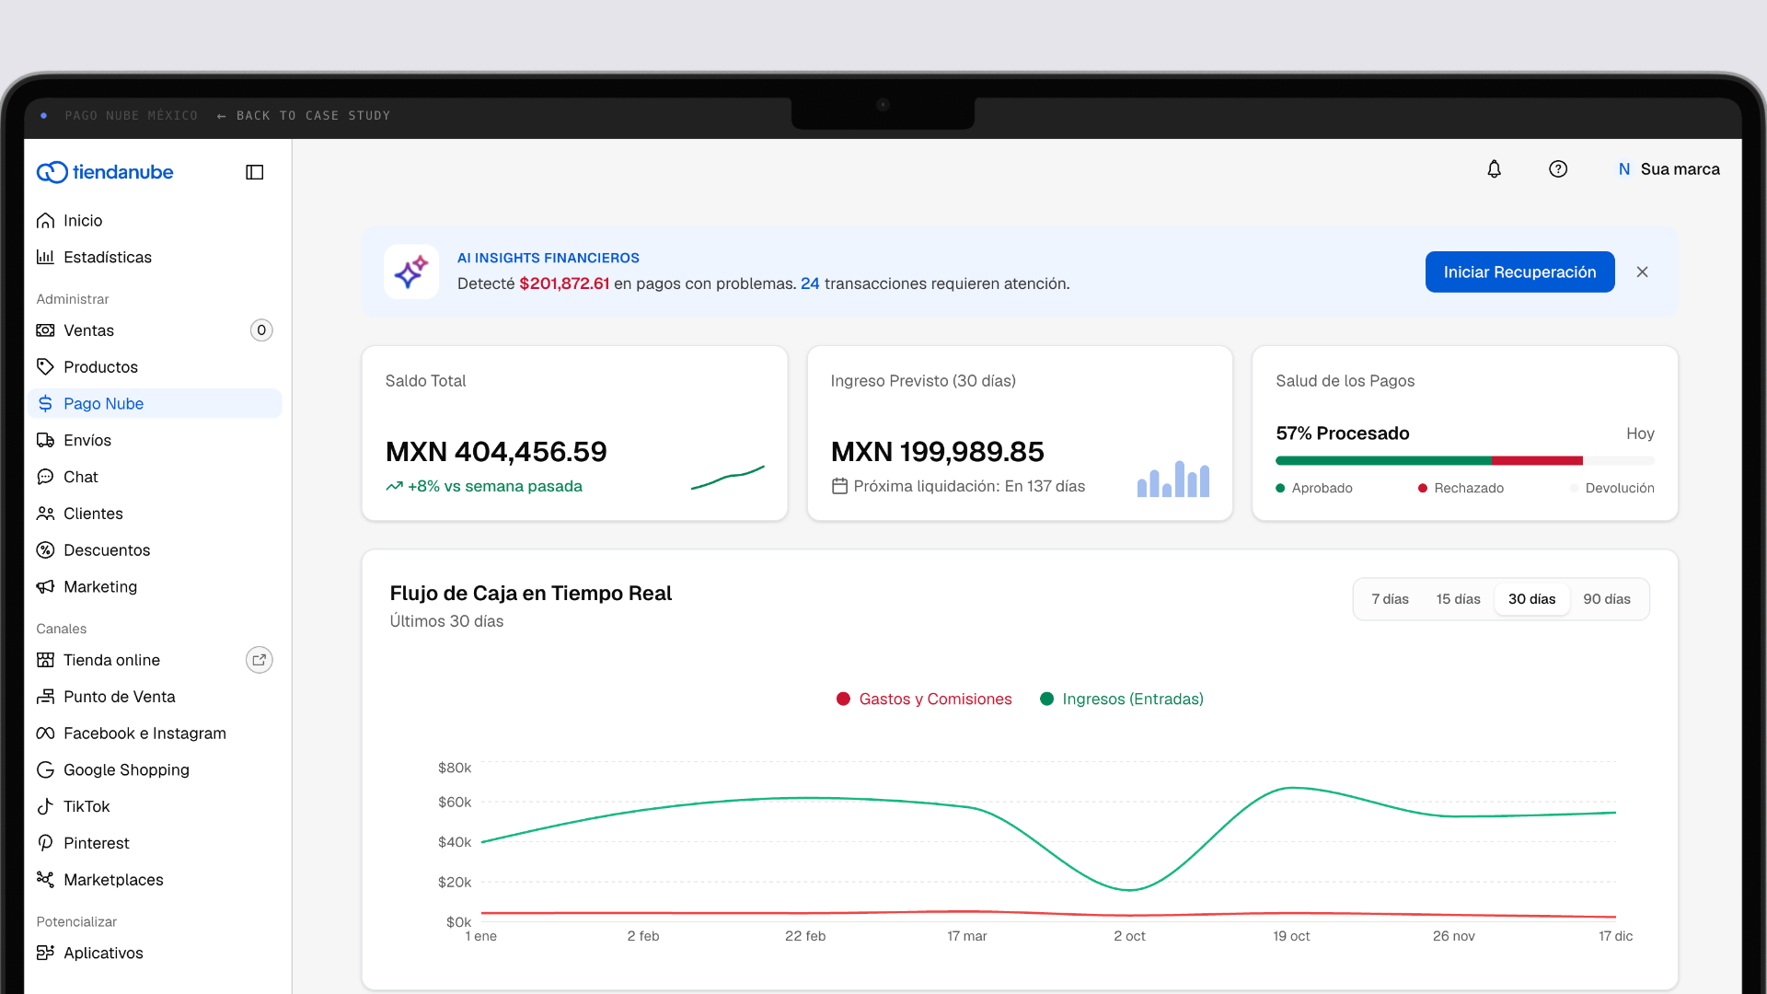Open the Ventas menu item
1767x994 pixels.
coord(155,330)
